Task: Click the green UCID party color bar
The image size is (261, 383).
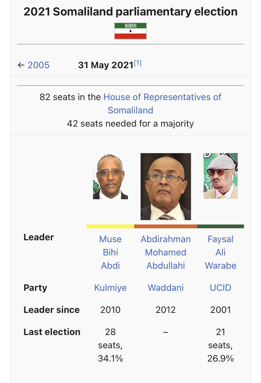Action: [x=221, y=226]
